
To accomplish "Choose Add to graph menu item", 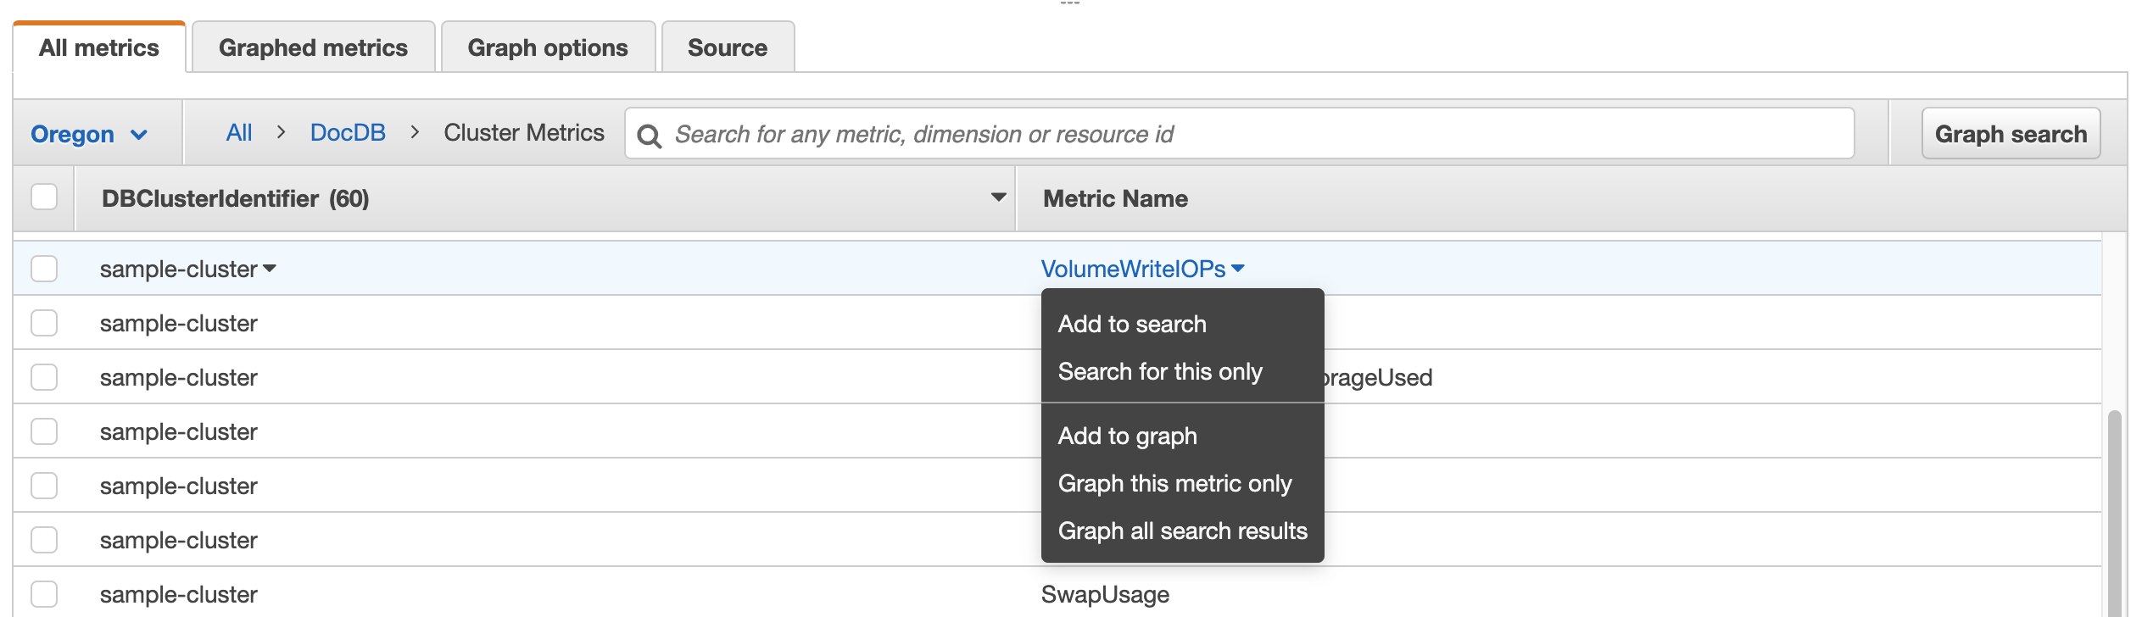I will (x=1127, y=436).
